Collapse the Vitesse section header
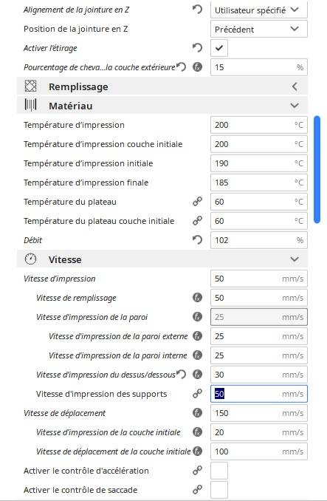Screen dimensions: 327x501 (162, 259)
